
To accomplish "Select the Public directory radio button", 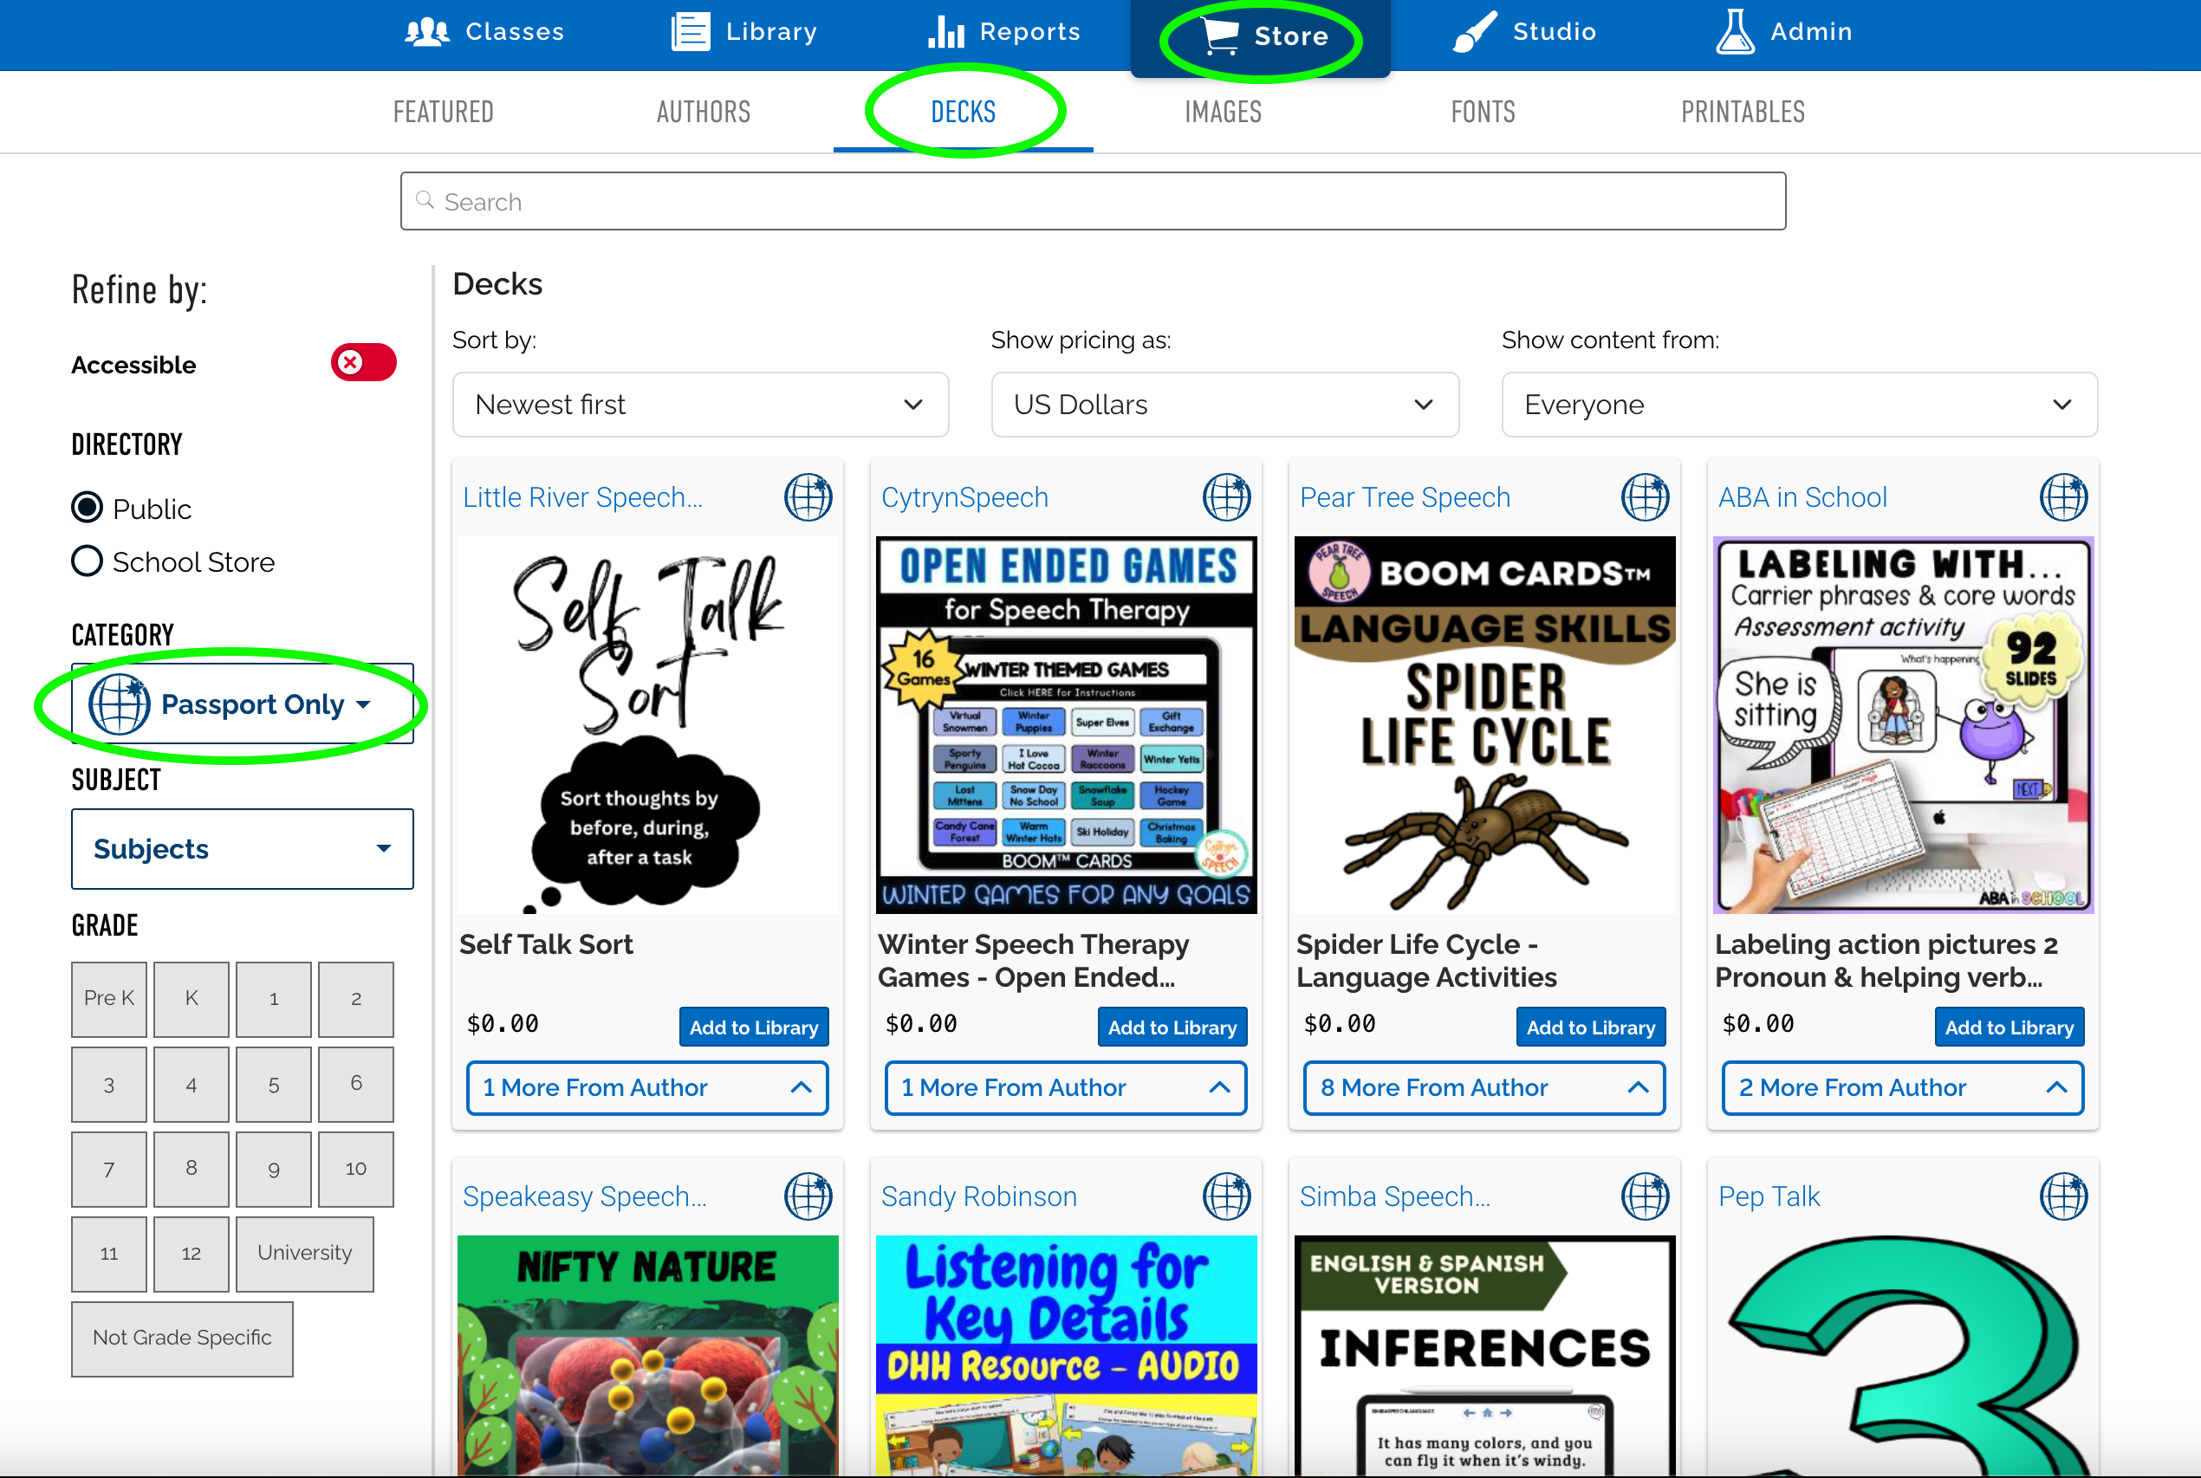I will pyautogui.click(x=87, y=507).
